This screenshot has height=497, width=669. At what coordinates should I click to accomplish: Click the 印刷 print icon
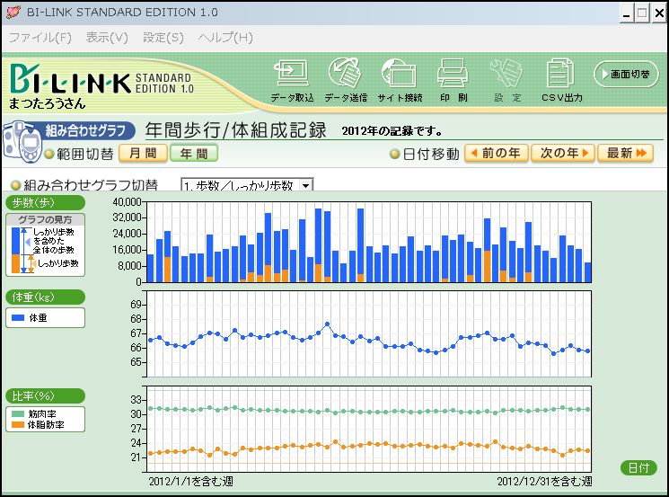[453, 77]
